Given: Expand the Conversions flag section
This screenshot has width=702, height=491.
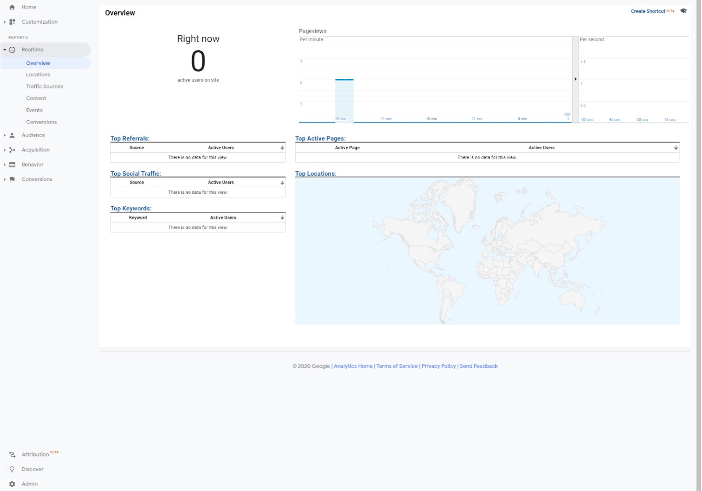Looking at the screenshot, I should (5, 180).
